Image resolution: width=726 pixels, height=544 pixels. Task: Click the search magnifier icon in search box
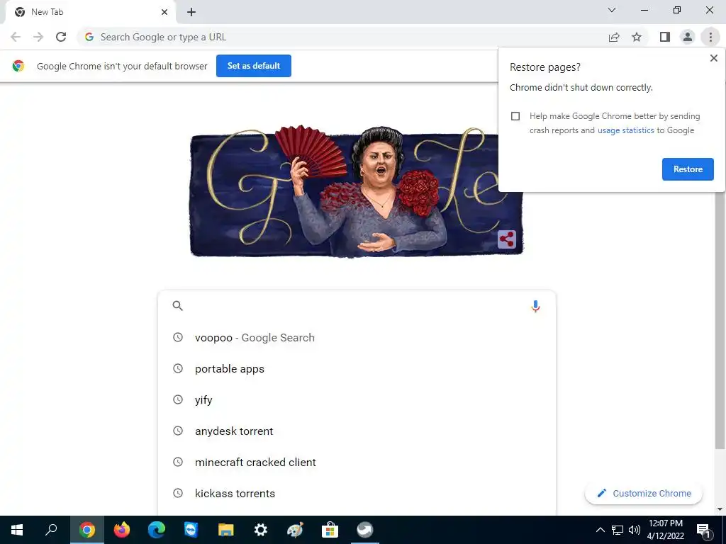coord(178,306)
